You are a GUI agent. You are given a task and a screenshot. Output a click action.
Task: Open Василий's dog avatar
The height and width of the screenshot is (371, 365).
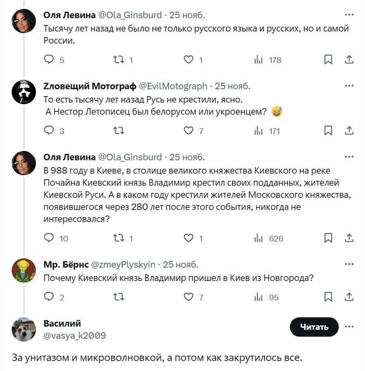tap(24, 330)
